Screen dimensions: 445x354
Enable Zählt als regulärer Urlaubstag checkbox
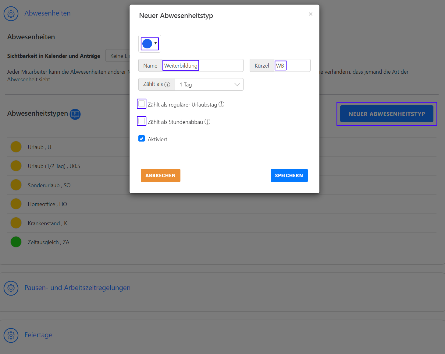[142, 104]
